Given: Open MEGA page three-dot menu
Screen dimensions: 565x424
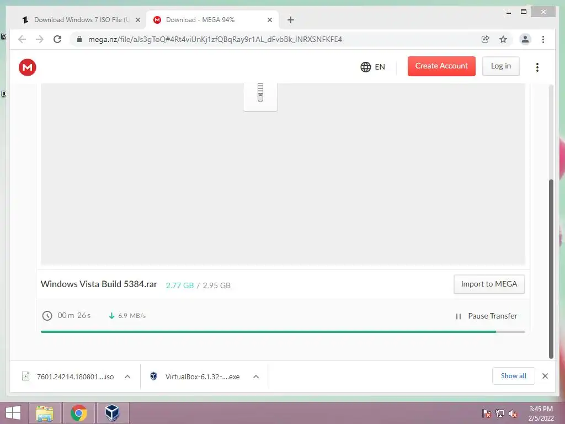Looking at the screenshot, I should click(537, 67).
